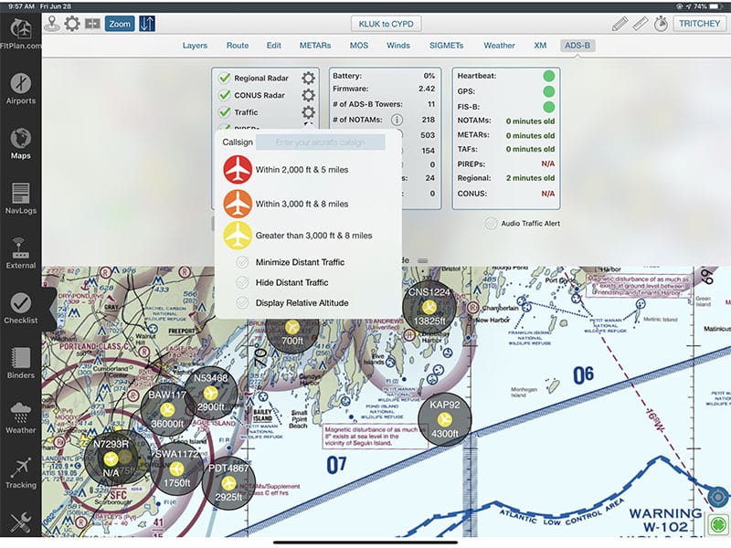Enable Audio Traffic Alert
Viewport: 731px width, 548px height.
pos(491,224)
